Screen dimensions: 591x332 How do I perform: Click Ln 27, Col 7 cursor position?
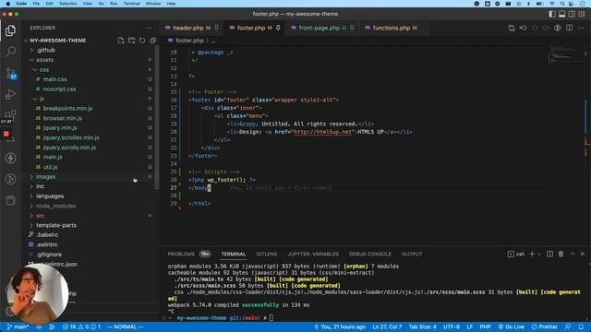click(387, 326)
